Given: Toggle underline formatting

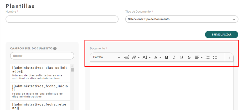Looking at the screenshot, I should pos(182,57).
